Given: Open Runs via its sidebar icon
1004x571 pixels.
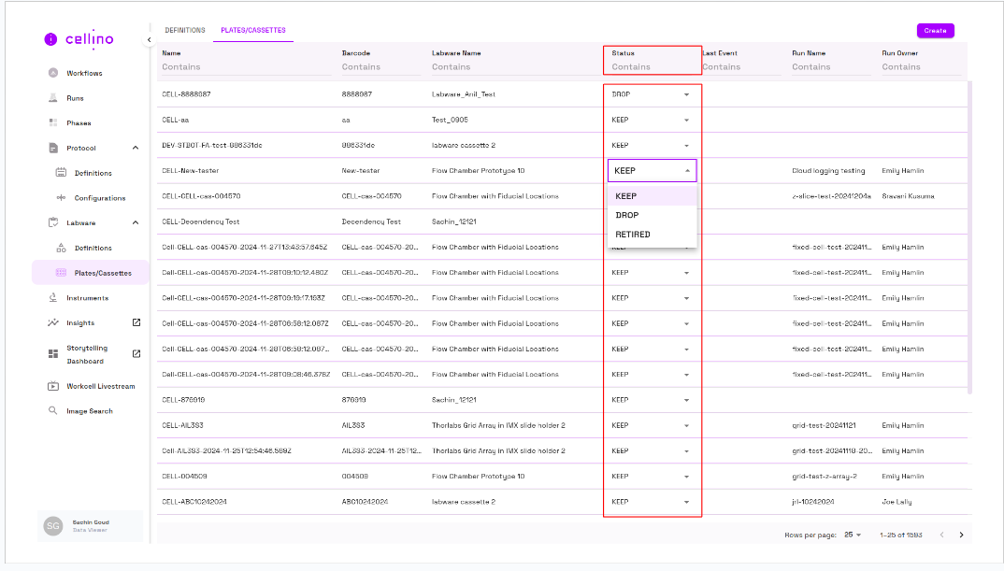Looking at the screenshot, I should click(x=53, y=98).
